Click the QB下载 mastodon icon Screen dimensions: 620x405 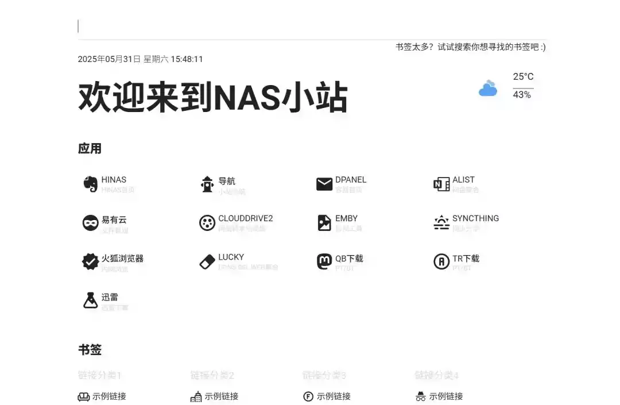click(x=324, y=261)
